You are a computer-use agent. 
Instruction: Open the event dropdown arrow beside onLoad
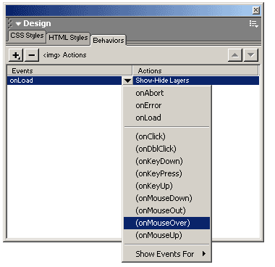tap(127, 81)
